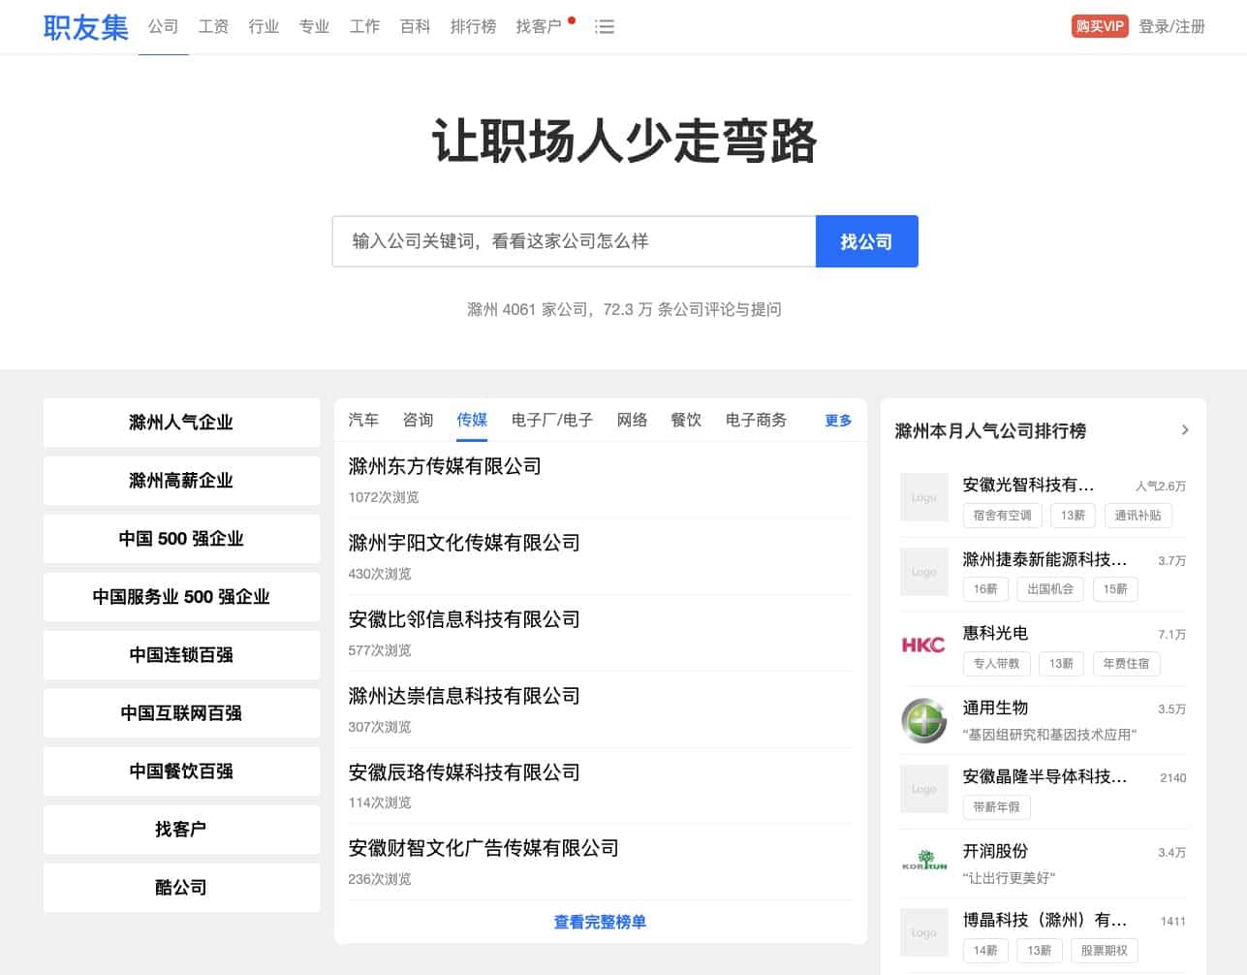The width and height of the screenshot is (1247, 975).
Task: Open the 排行榜 menu item
Action: [473, 27]
